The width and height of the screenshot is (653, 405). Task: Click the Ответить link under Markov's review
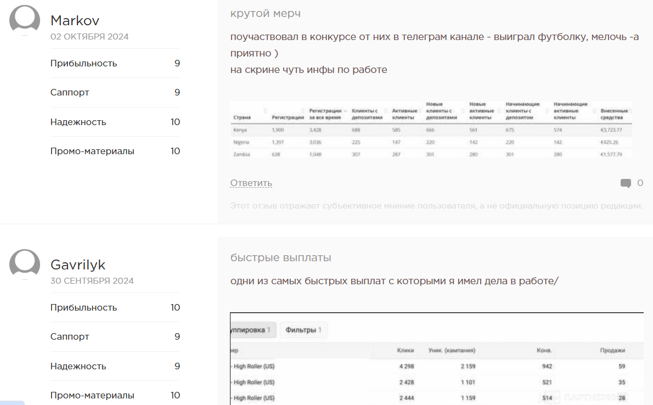(x=251, y=183)
